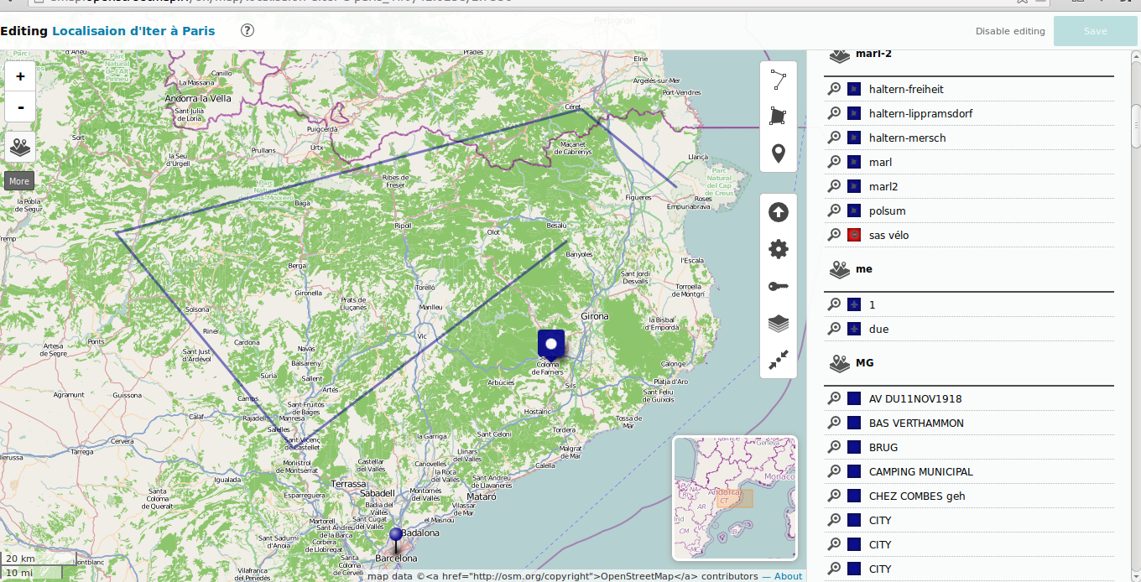Viewport: 1141px width, 582px height.
Task: Zoom to haltern-freiheit feature
Action: coord(834,89)
